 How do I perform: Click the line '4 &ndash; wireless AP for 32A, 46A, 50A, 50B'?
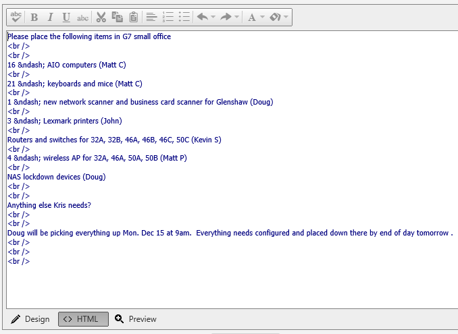pyautogui.click(x=97, y=158)
